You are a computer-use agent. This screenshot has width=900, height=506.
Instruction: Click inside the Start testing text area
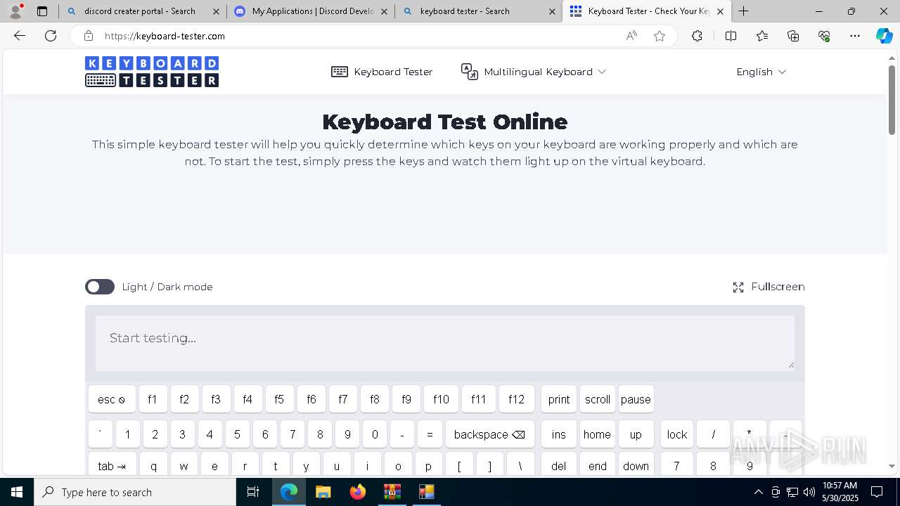[444, 342]
